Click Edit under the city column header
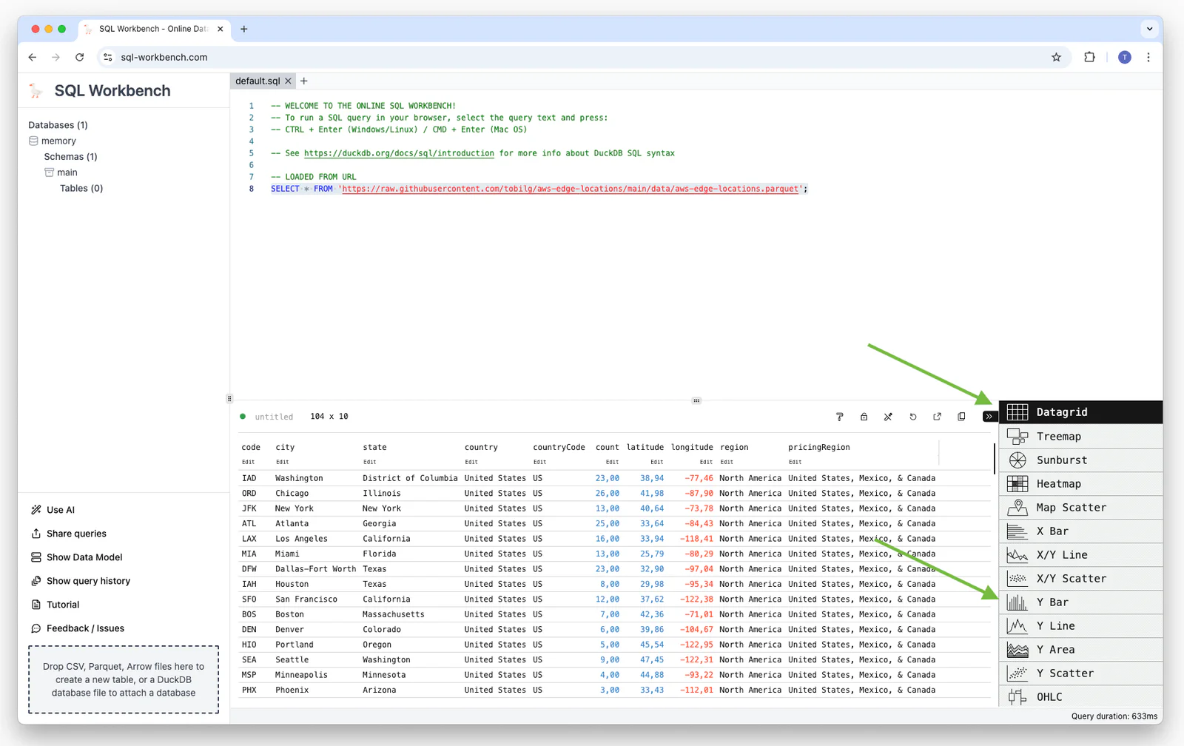The height and width of the screenshot is (746, 1184). coord(282,462)
